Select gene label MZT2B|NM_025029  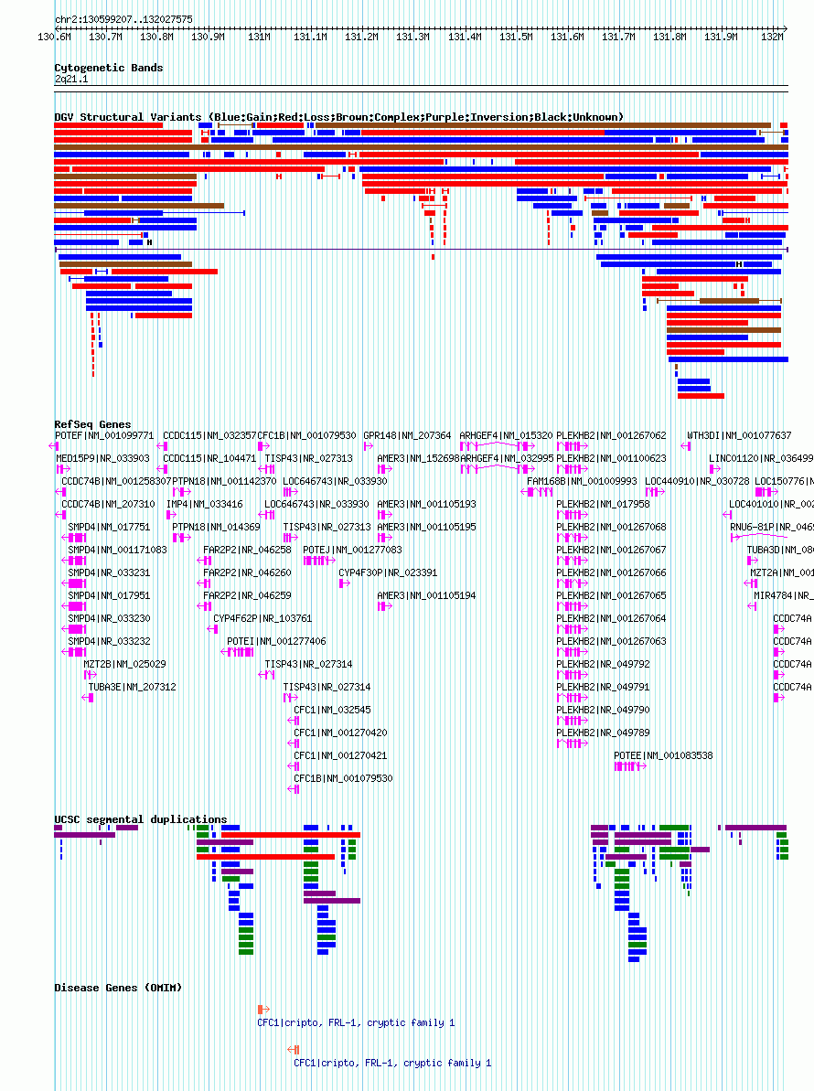[x=124, y=665]
